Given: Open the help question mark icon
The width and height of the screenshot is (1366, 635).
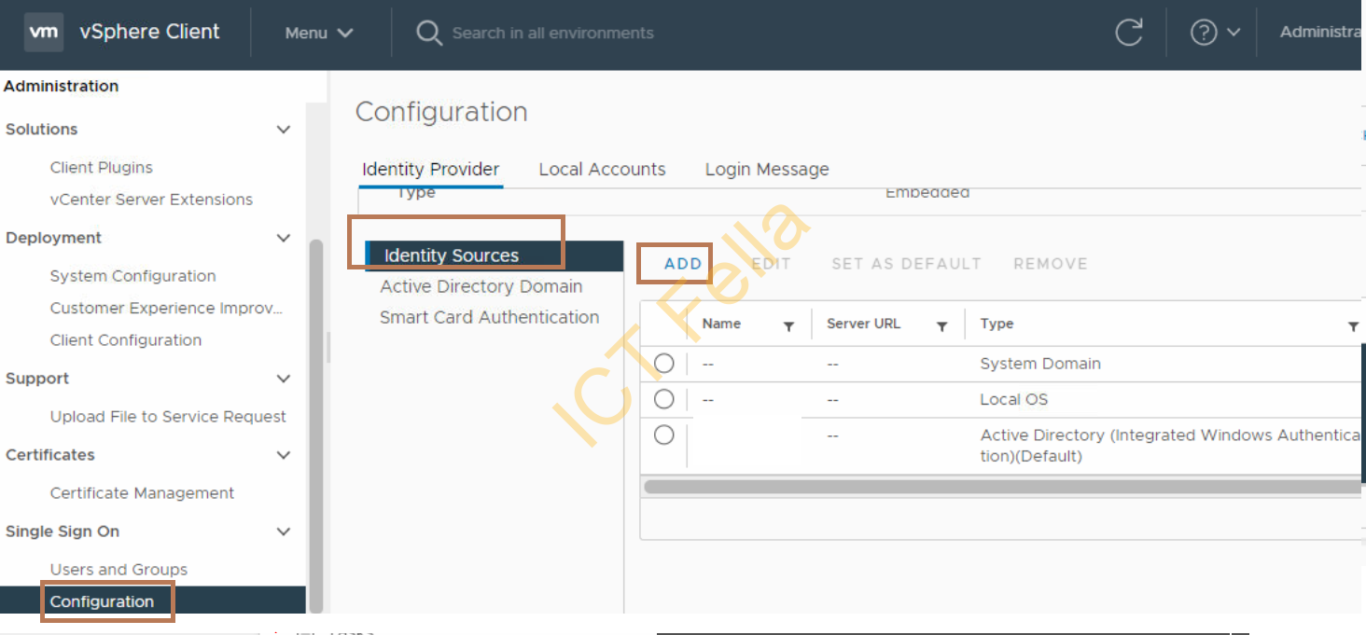Looking at the screenshot, I should click(1204, 33).
